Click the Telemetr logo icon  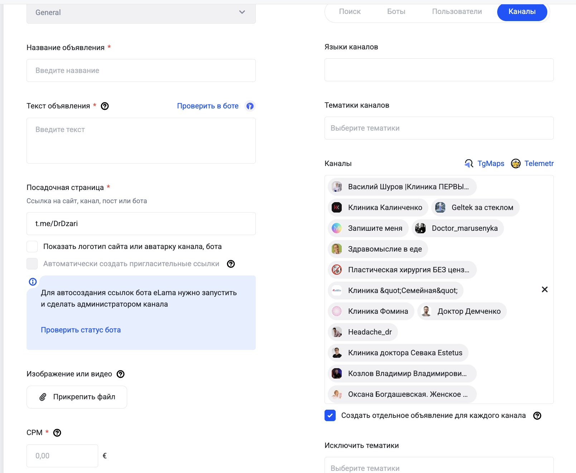point(515,164)
